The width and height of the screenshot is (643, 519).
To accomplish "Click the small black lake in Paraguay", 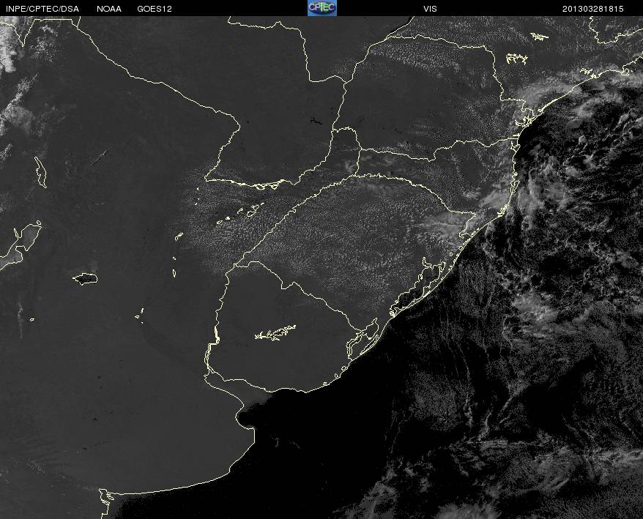I will point(316,121).
